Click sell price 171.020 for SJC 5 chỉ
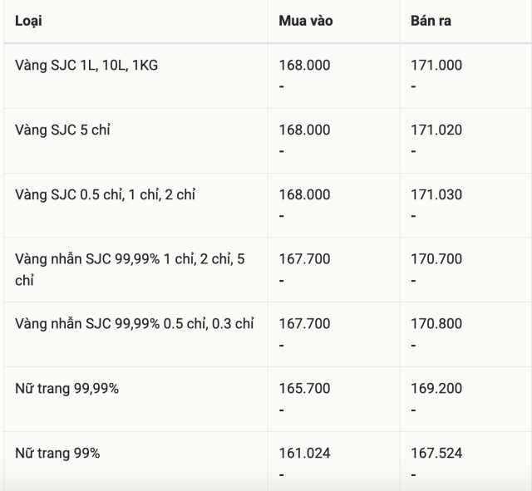Viewport: 532px width, 491px height. 436,130
